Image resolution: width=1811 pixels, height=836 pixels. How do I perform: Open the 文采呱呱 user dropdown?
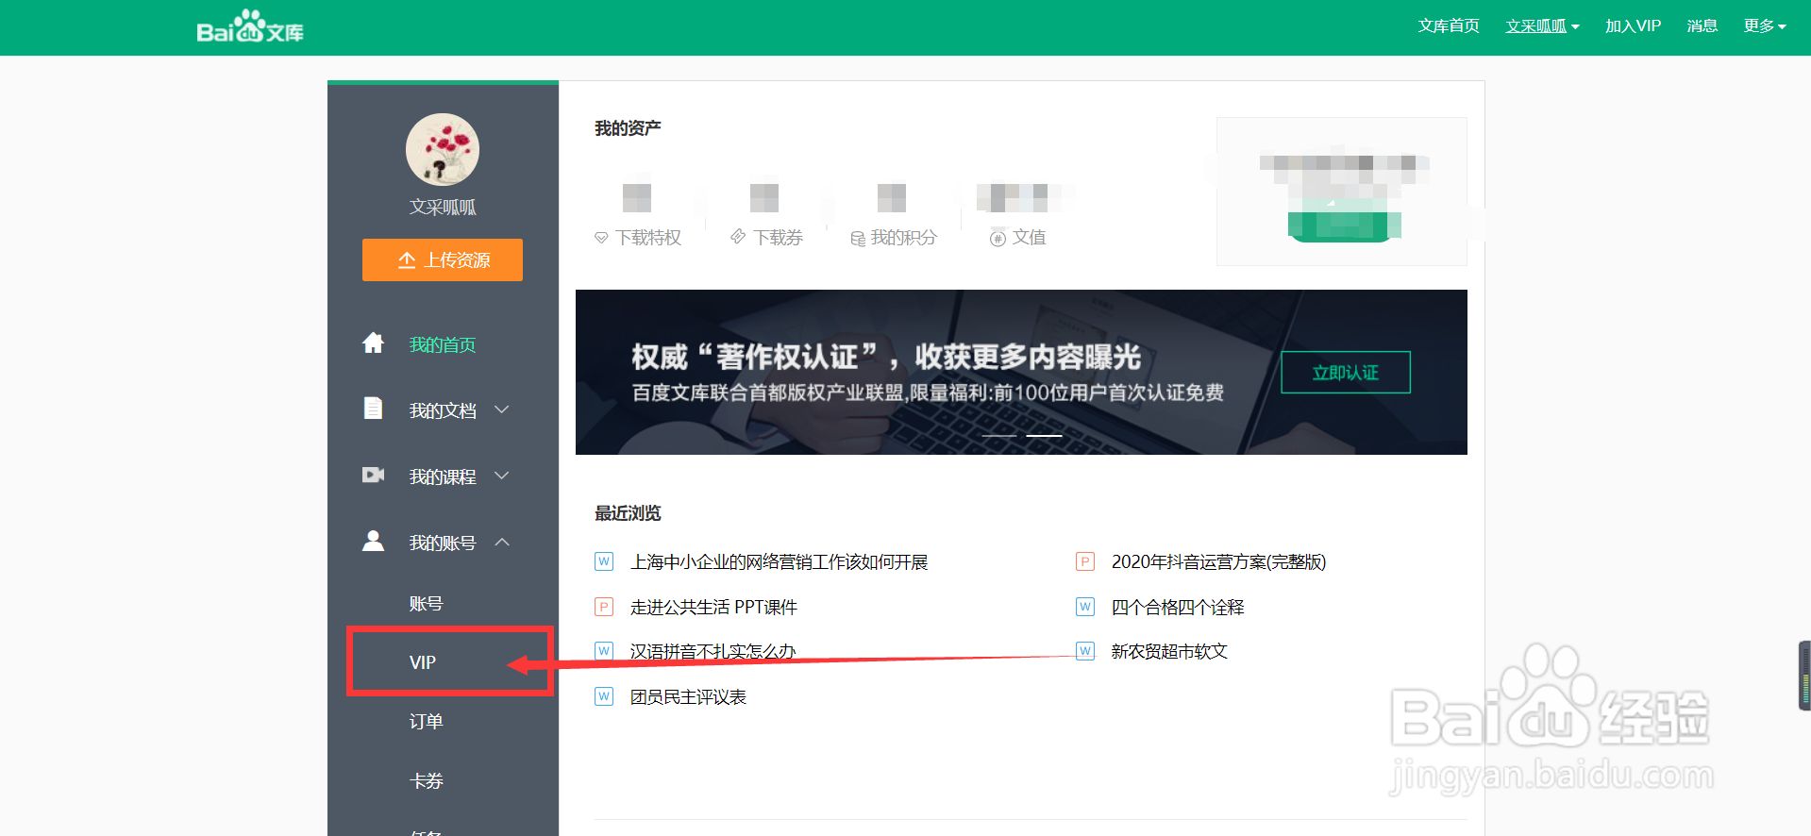click(1542, 26)
